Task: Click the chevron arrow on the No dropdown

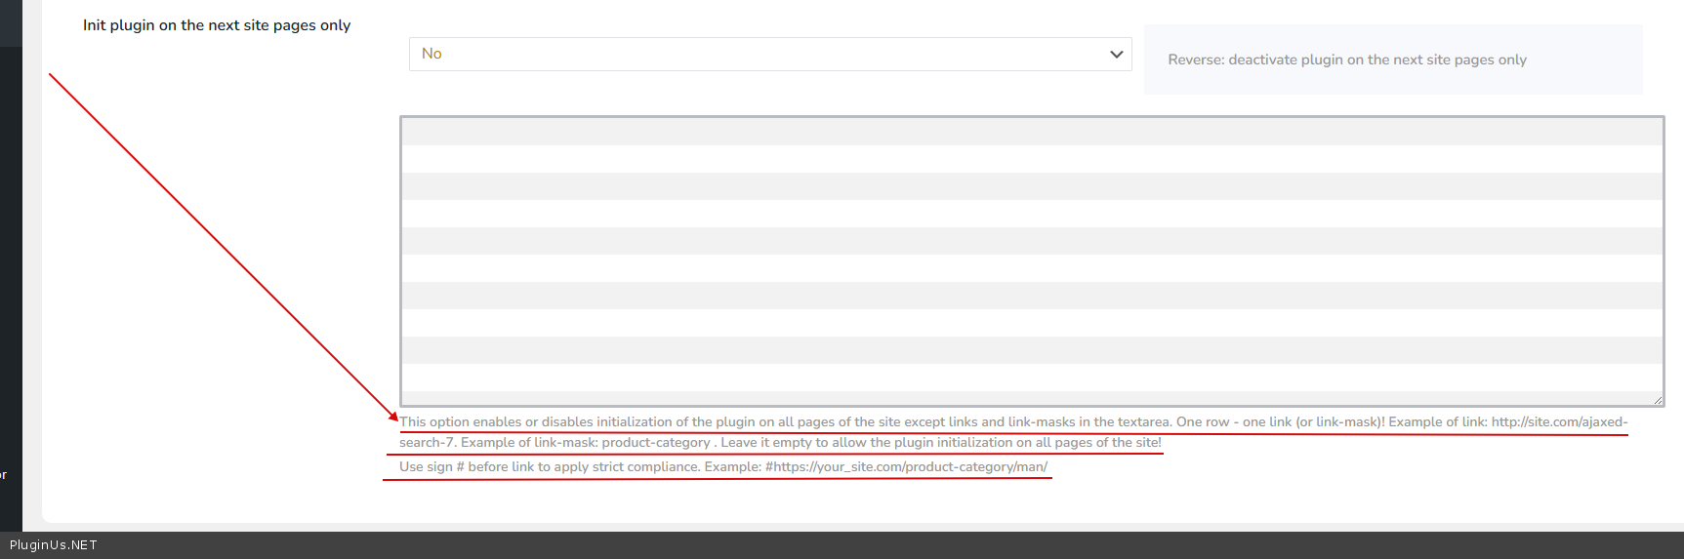Action: tap(1116, 55)
